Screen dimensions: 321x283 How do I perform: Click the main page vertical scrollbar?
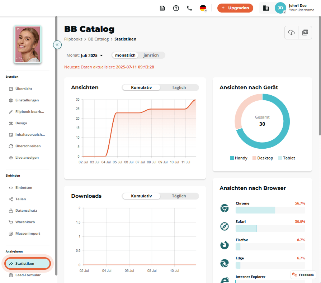pyautogui.click(x=320, y=76)
